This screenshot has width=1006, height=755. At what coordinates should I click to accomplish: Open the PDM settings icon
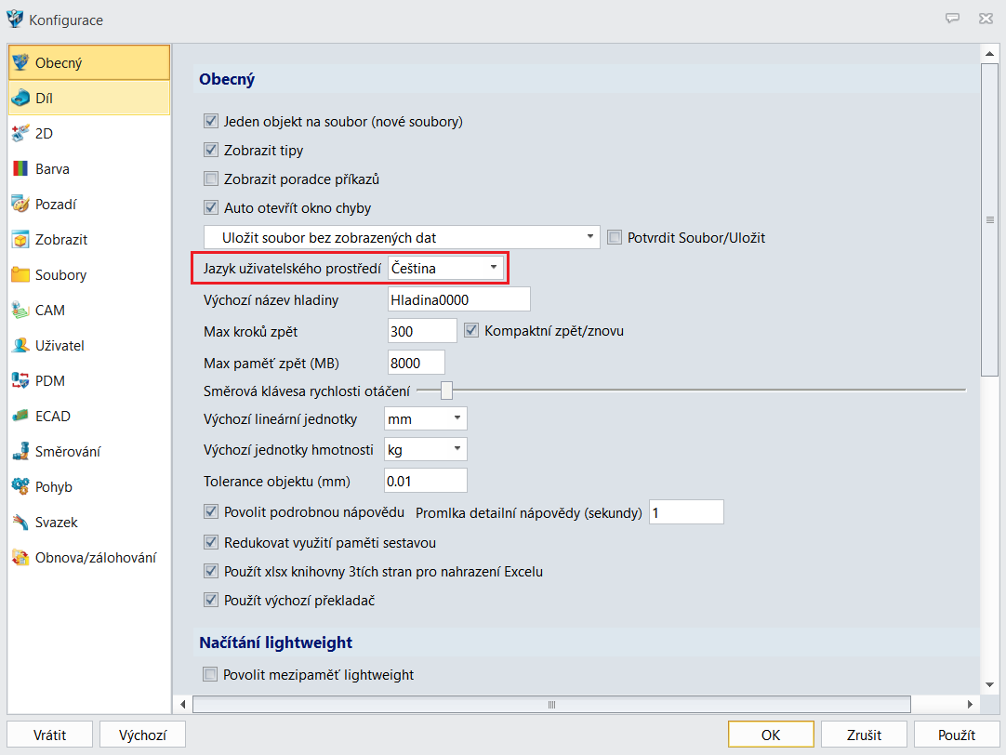tap(20, 381)
